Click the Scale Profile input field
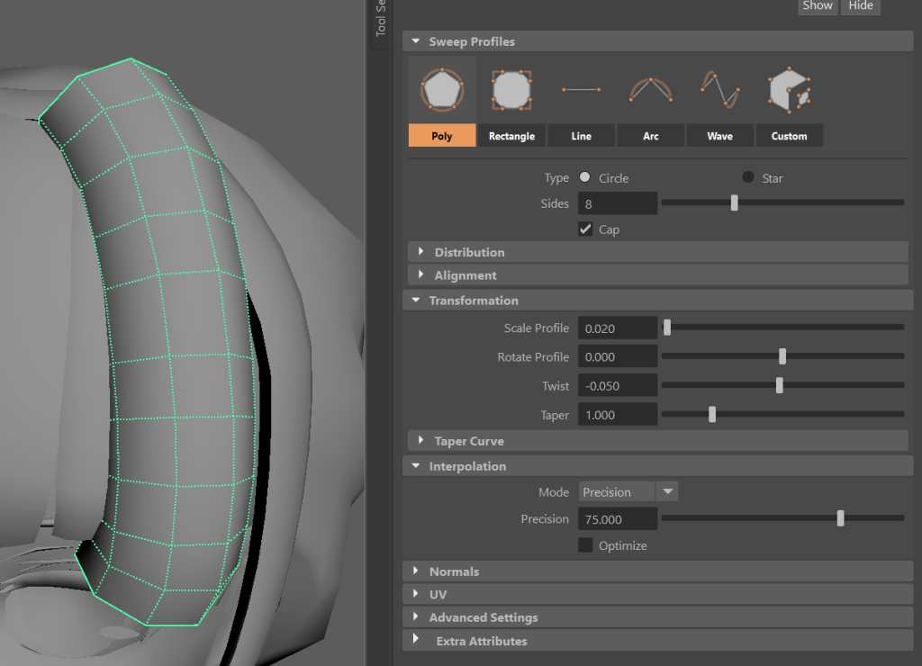 pos(618,328)
